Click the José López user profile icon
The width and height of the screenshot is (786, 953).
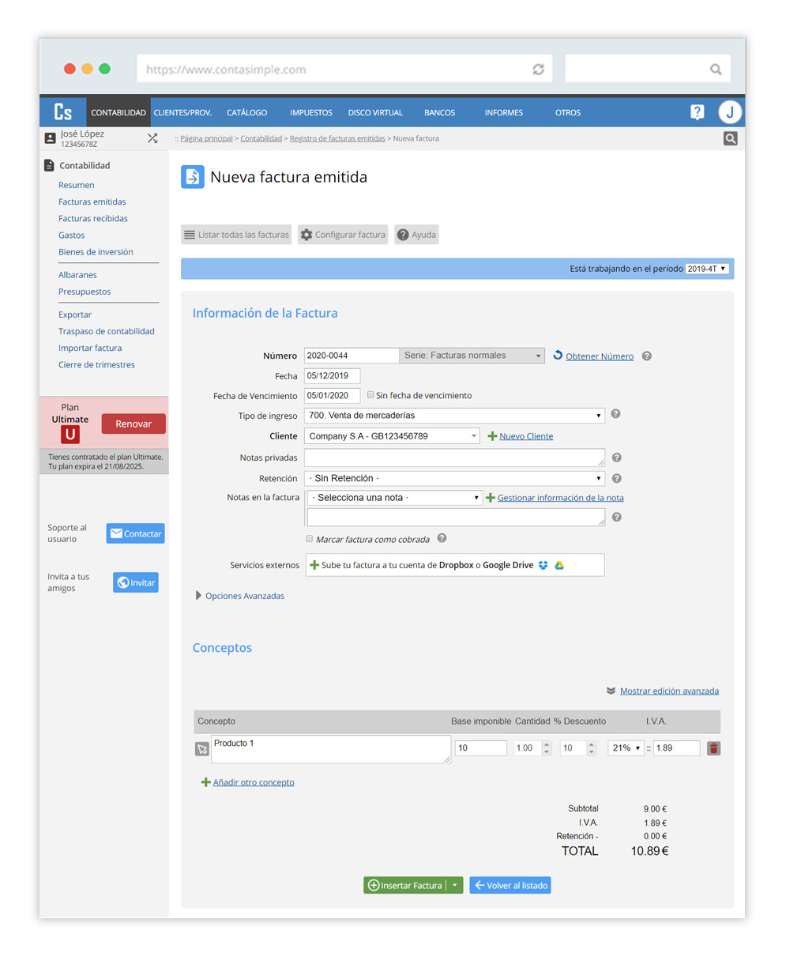tap(51, 138)
